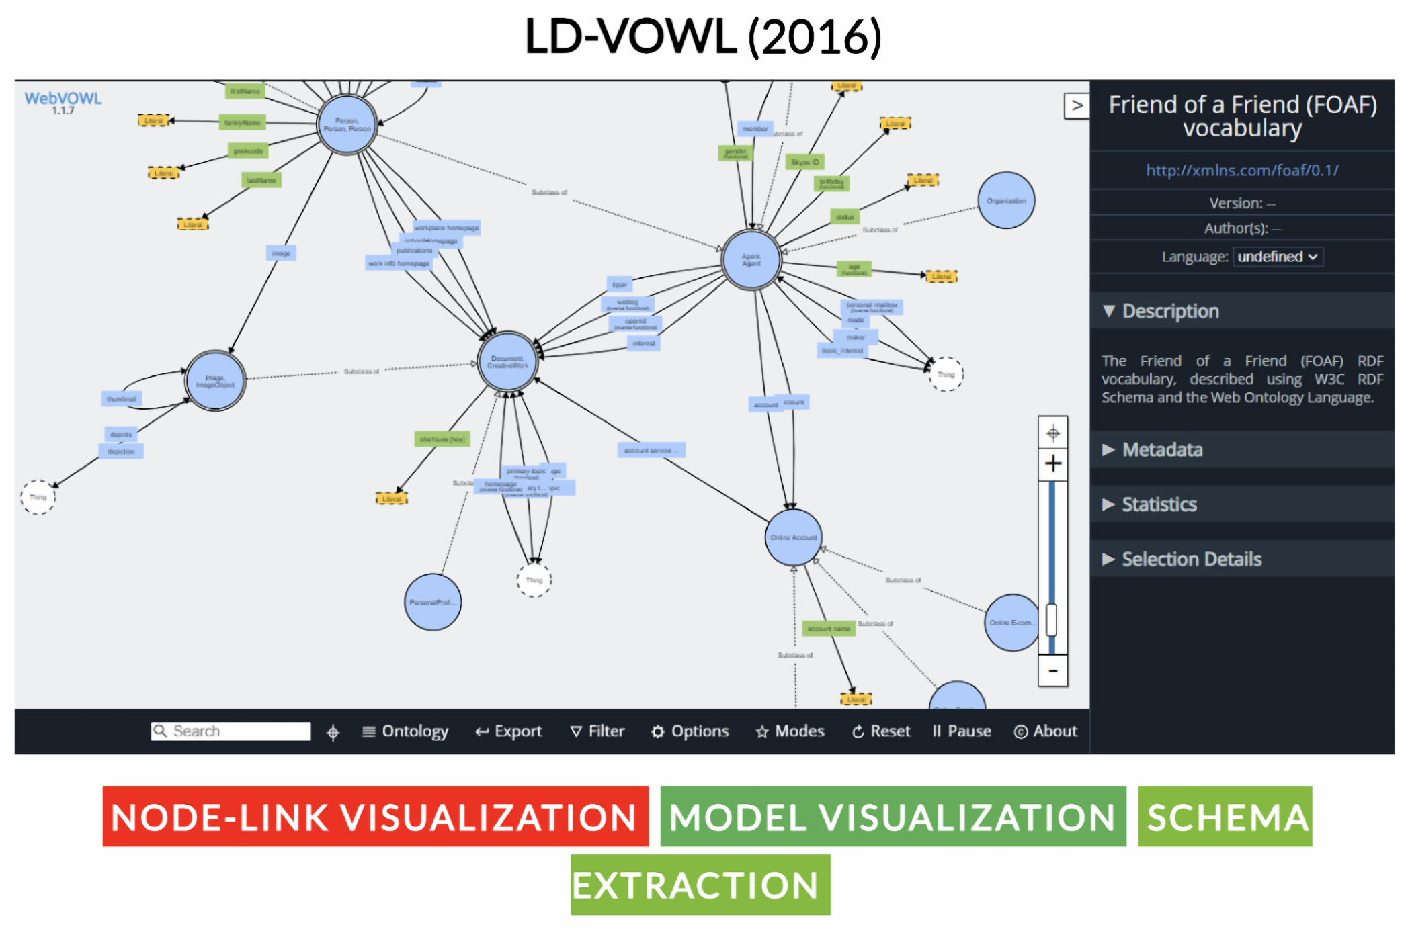Click the Online Account class node

click(793, 537)
